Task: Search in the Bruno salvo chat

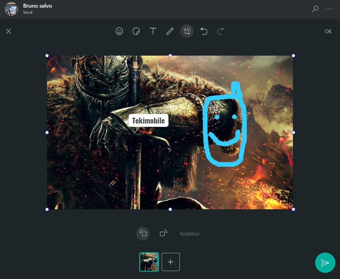Action: click(x=315, y=9)
